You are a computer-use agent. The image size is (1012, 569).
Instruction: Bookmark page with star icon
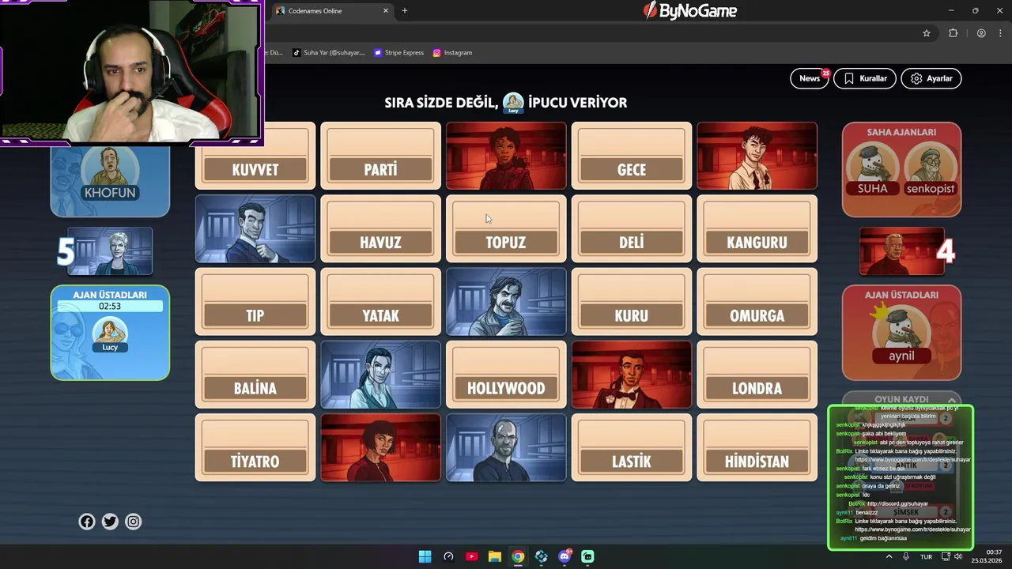click(927, 33)
